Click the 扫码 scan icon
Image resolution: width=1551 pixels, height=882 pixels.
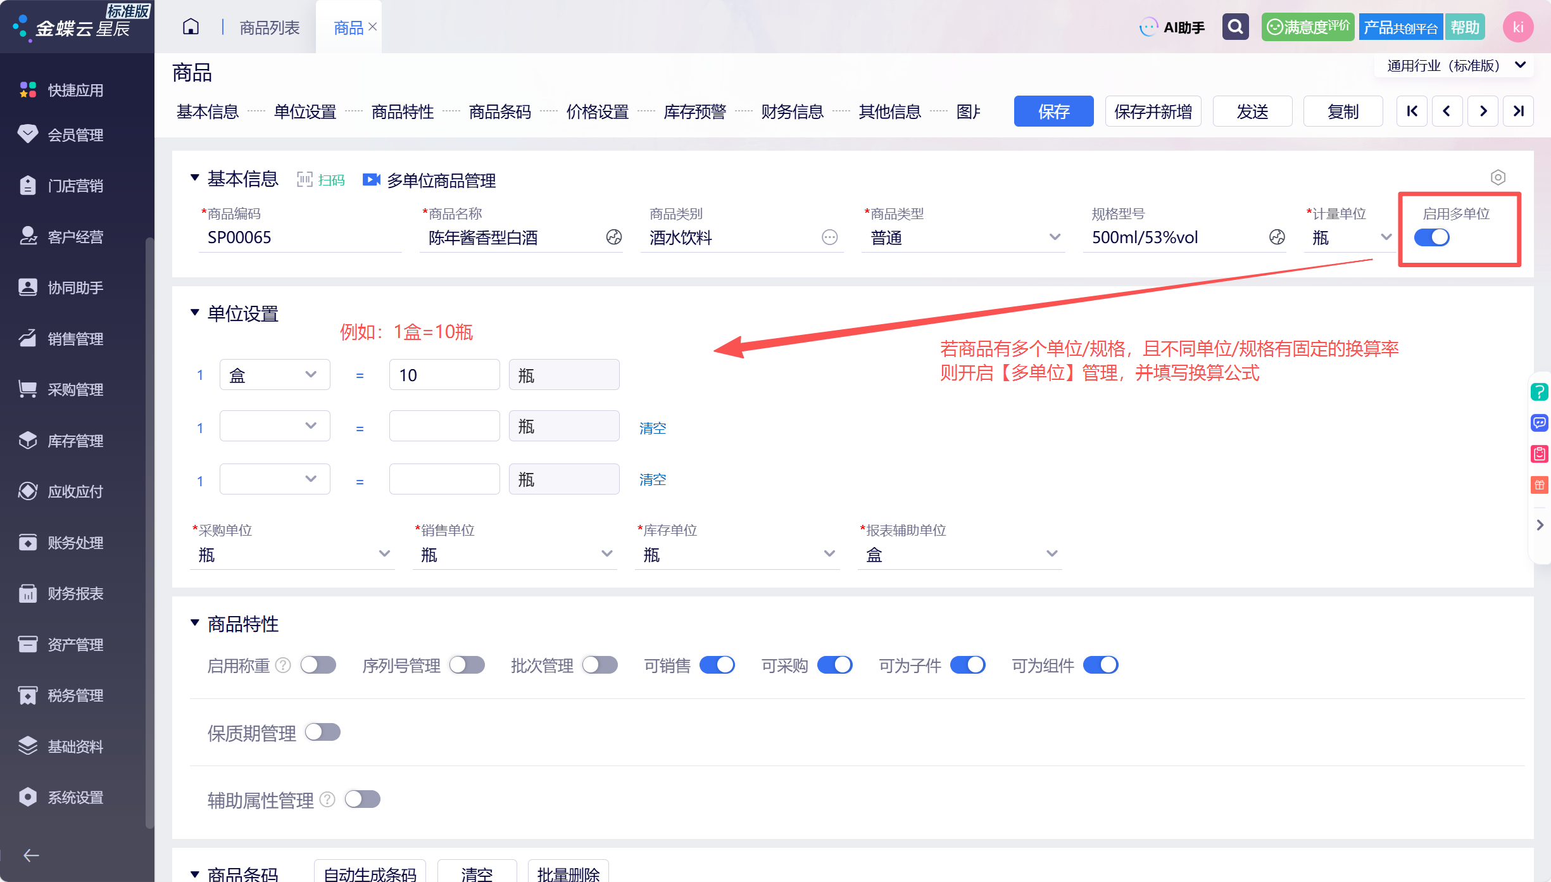[322, 180]
